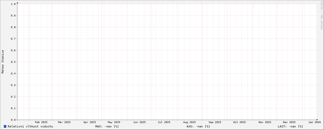Click the Dec 2025 x-axis label
324x130 pixels.
click(289, 122)
